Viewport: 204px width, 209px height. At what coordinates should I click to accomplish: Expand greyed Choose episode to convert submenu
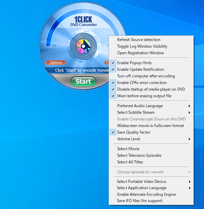[151, 172]
